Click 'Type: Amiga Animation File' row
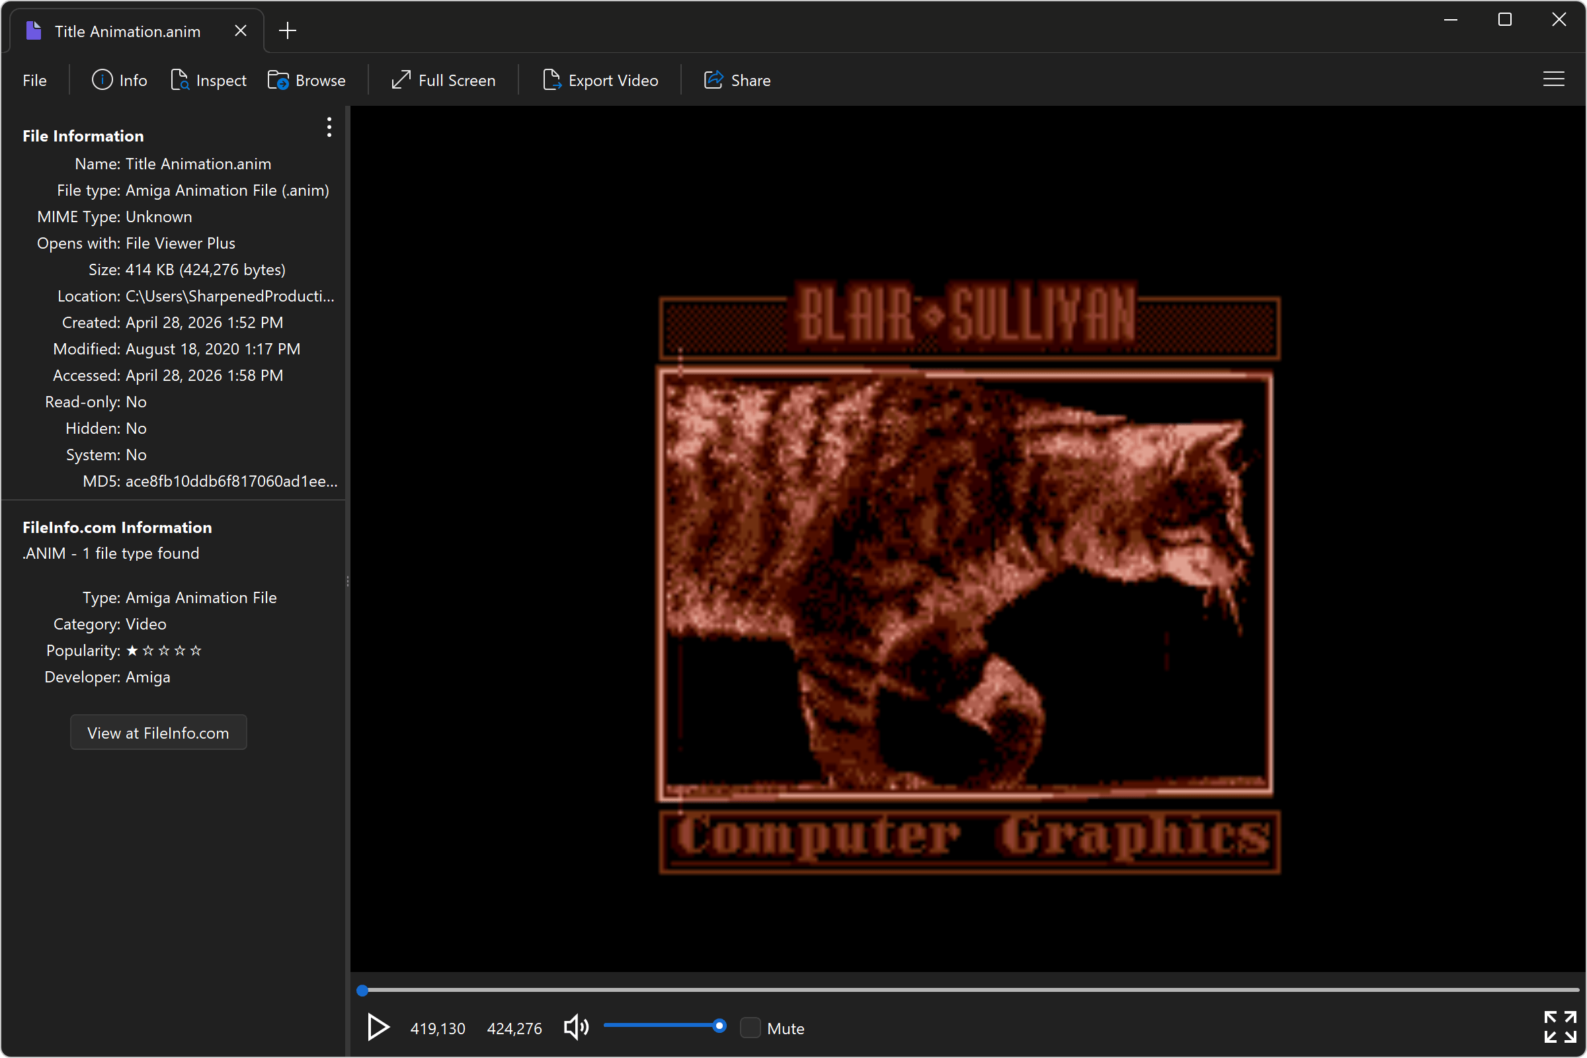Viewport: 1587px width, 1058px height. pos(179,598)
